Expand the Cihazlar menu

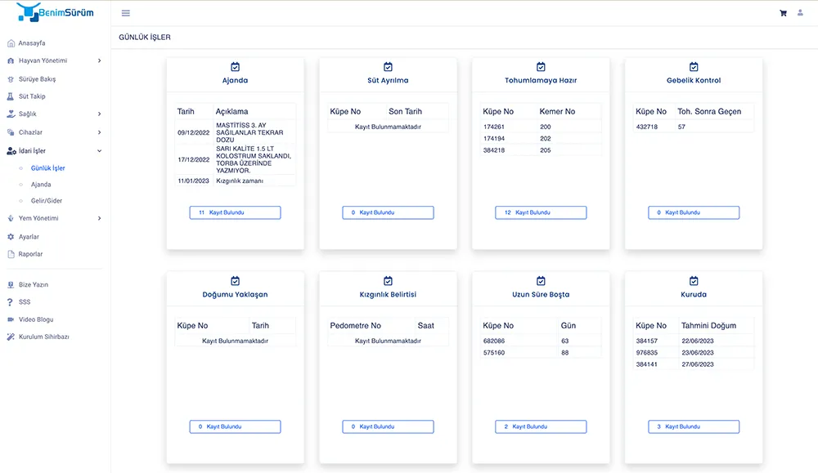(x=99, y=132)
